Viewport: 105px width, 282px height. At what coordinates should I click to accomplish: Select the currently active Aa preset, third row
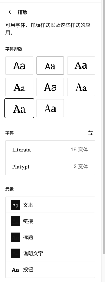click(x=20, y=108)
